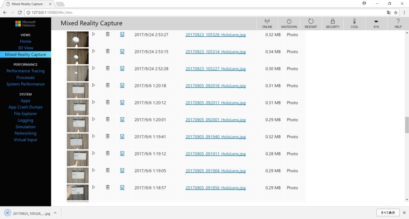This screenshot has height=219, width=409.
Task: Delete the 20170905_091911_HoloLens.jpg capture
Action: (108, 153)
